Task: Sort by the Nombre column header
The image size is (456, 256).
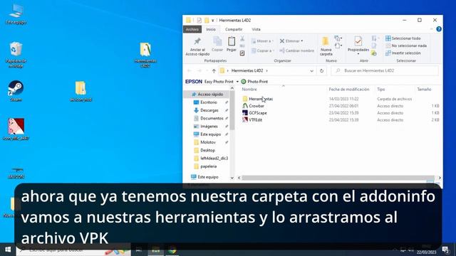Action: (x=249, y=90)
